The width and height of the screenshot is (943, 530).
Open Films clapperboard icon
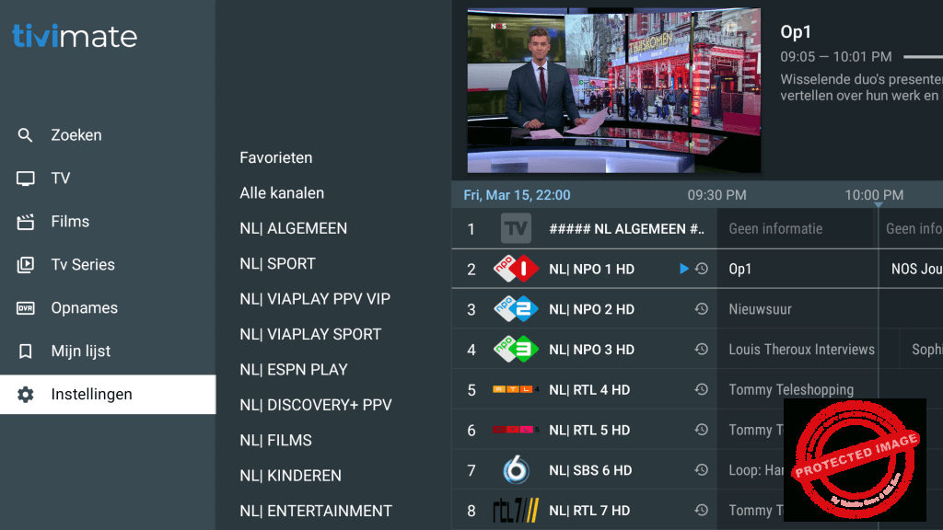click(x=25, y=222)
